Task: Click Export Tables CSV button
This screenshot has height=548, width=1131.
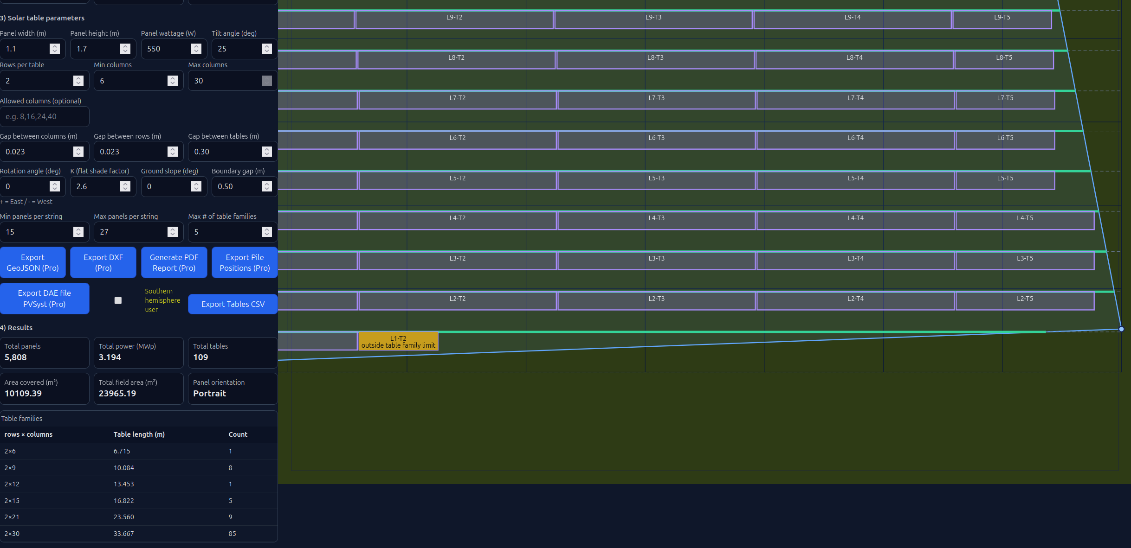Action: 233,304
